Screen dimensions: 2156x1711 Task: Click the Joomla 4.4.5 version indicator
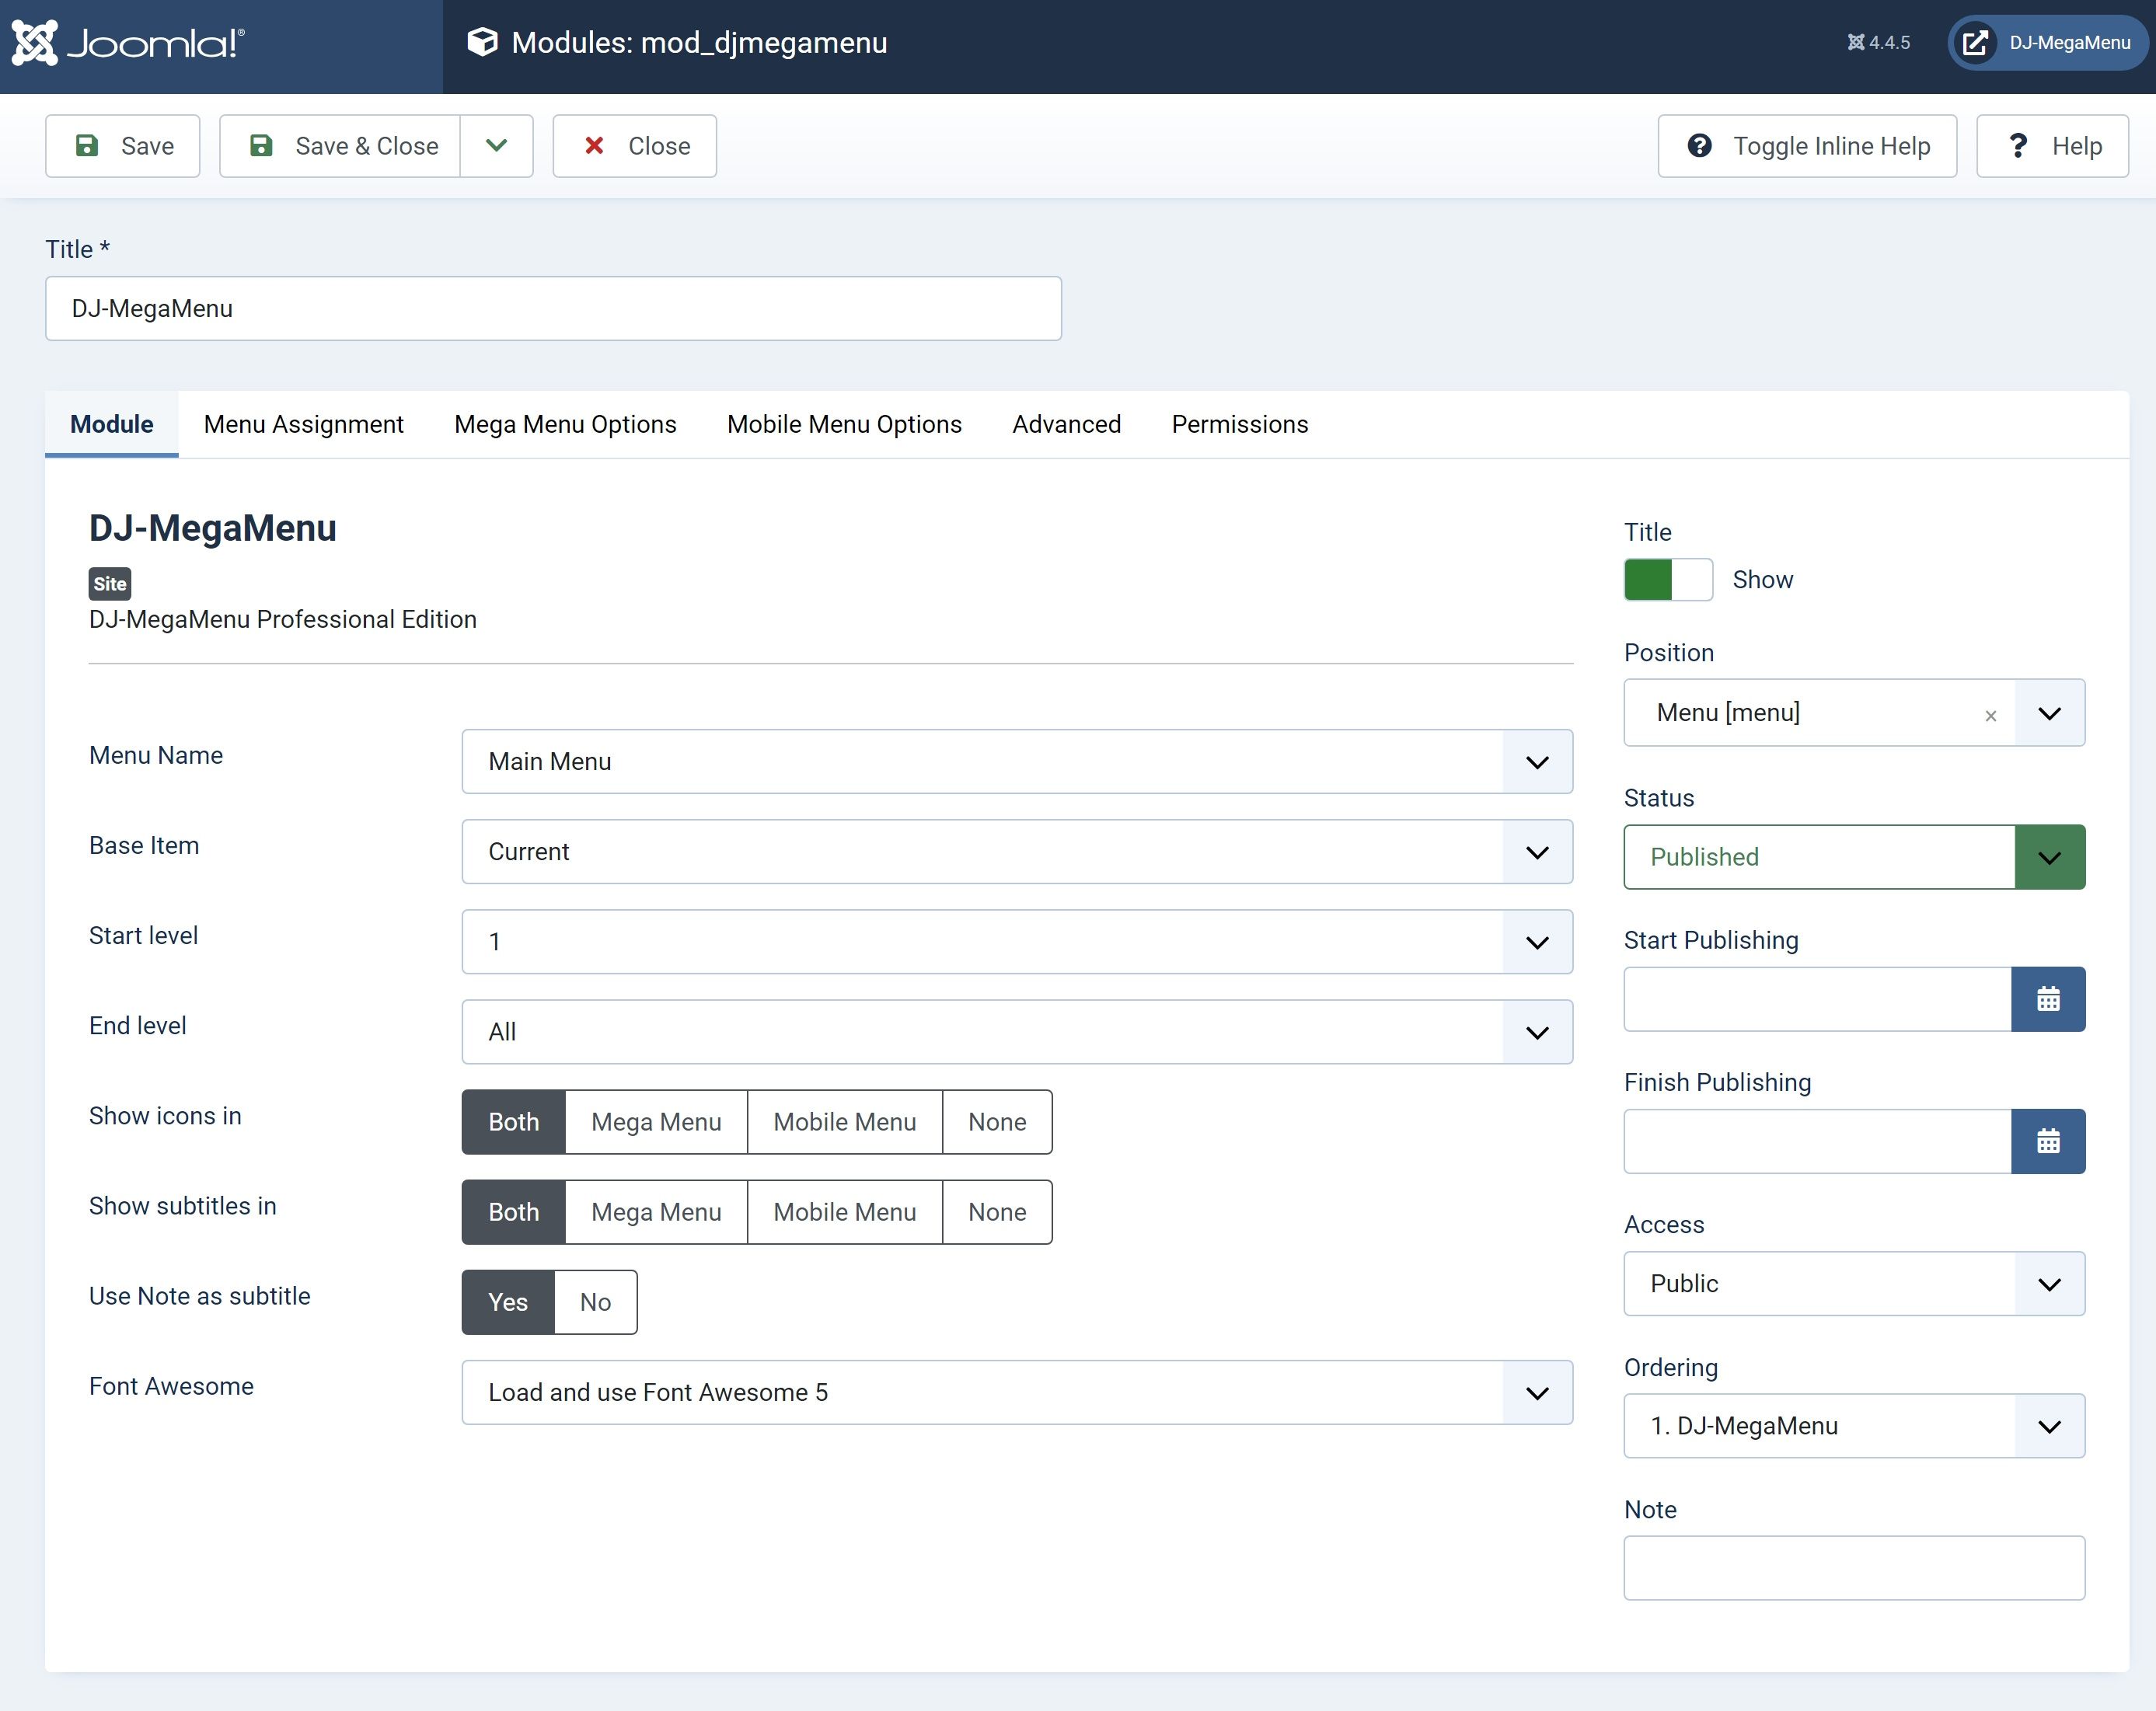pyautogui.click(x=1878, y=42)
